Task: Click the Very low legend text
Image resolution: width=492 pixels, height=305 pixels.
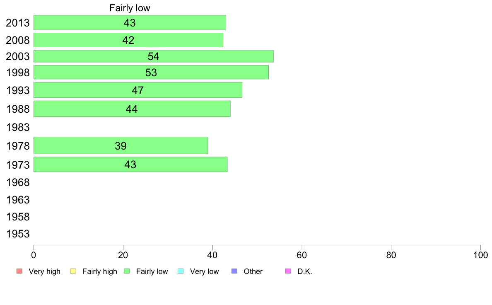Action: 204,271
